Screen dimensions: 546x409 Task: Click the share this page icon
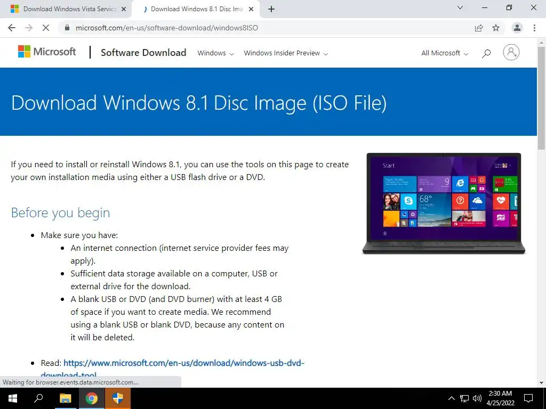tap(479, 28)
